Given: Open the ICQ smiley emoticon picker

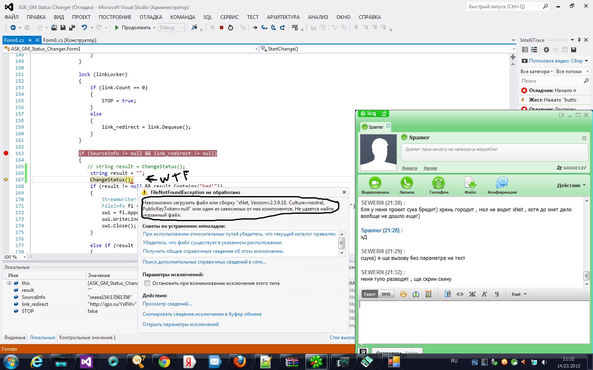Looking at the screenshot, I should (x=404, y=294).
